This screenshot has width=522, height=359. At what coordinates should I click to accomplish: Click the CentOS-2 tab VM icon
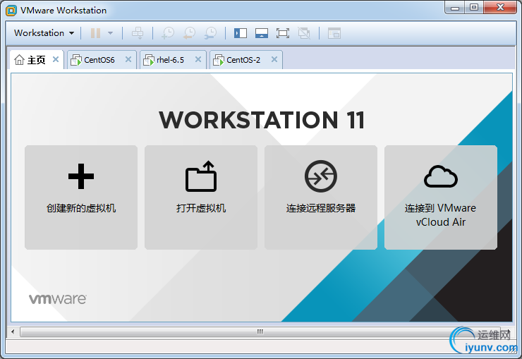[219, 60]
